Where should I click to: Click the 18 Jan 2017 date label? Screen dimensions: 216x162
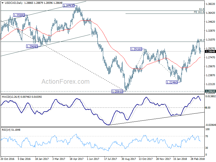pos(42,159)
